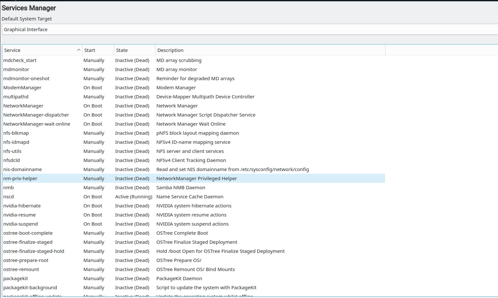Select the packagekit-background update script entry
The height and width of the screenshot is (298, 498).
tap(97, 287)
